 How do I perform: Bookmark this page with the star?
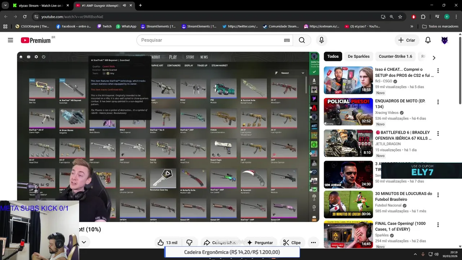(400, 17)
